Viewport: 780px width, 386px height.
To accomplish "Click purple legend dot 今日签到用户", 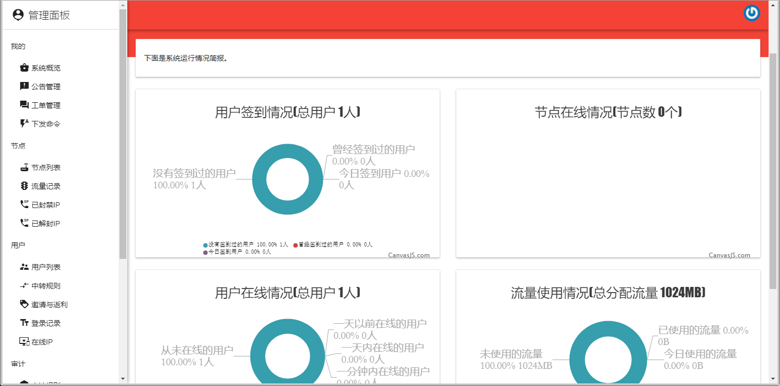I will [205, 252].
